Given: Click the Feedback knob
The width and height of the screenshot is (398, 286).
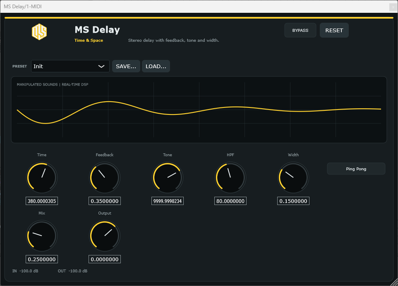Looking at the screenshot, I should pyautogui.click(x=105, y=177).
